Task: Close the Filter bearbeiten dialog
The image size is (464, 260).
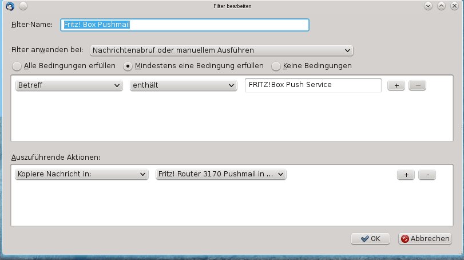Action: pos(454,6)
